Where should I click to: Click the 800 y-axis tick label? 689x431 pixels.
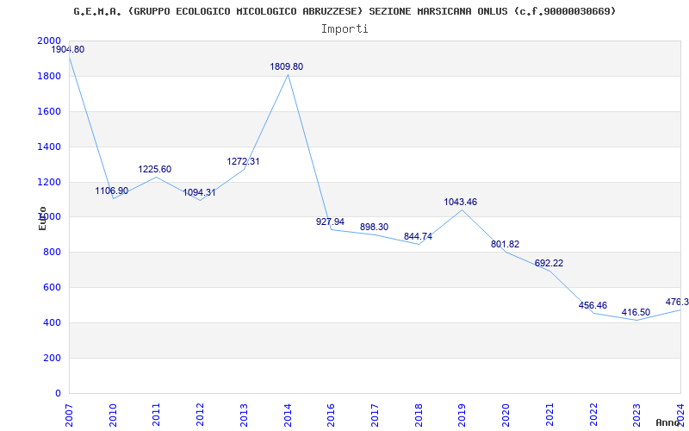click(52, 252)
